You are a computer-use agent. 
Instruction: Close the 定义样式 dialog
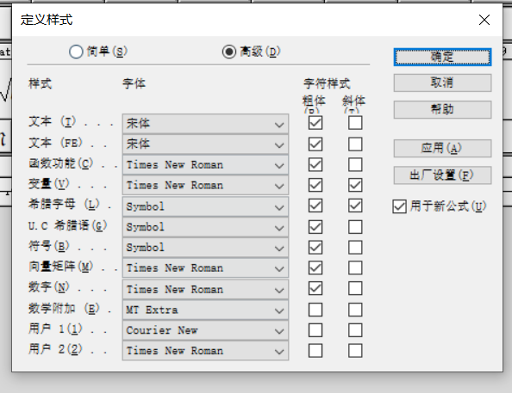[484, 20]
